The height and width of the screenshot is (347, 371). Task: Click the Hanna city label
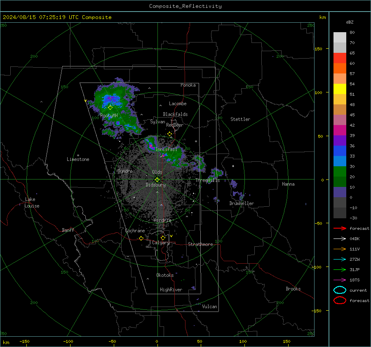point(288,184)
